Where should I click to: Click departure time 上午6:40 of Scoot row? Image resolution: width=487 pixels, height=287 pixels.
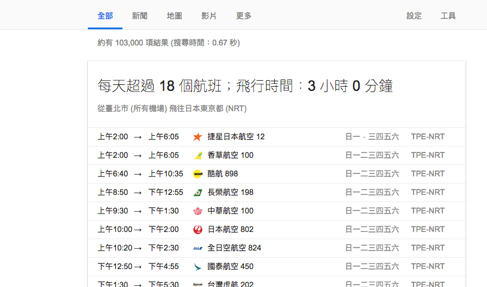point(113,174)
